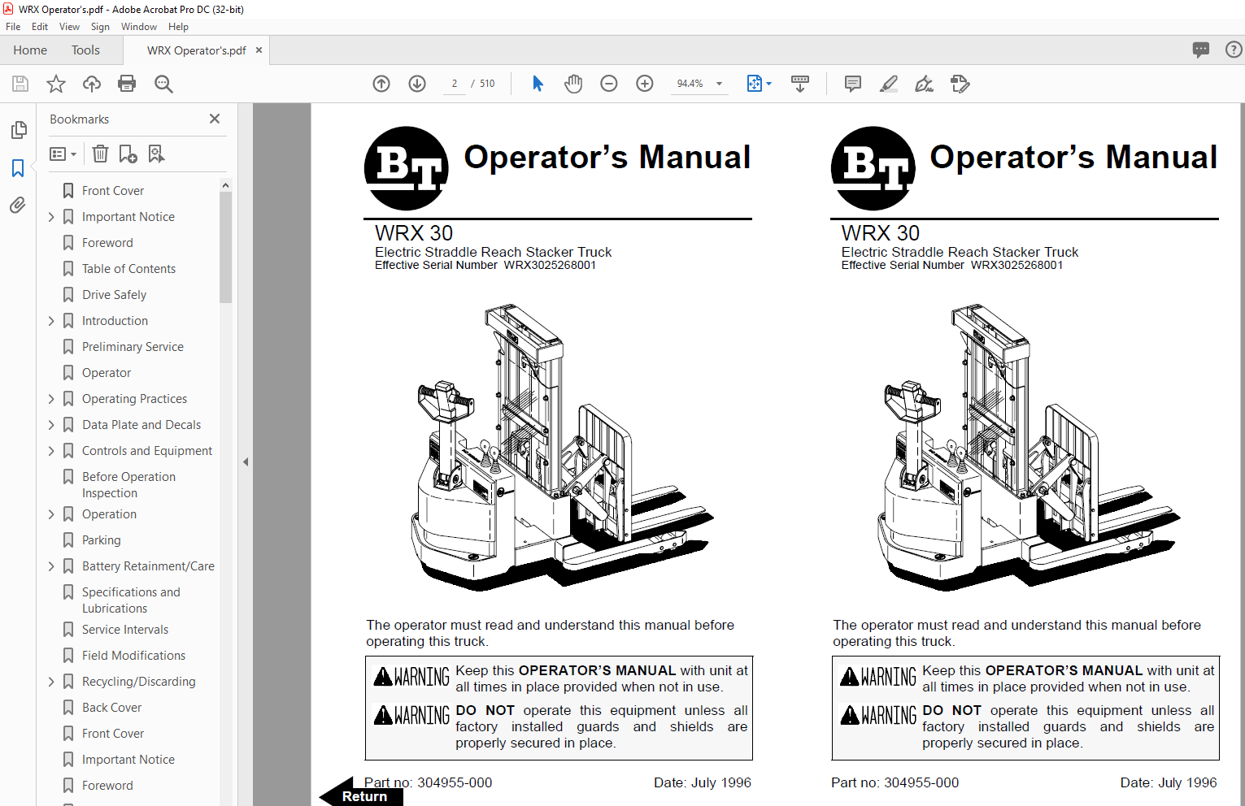Go to next page arrow
The image size is (1245, 806).
(417, 84)
